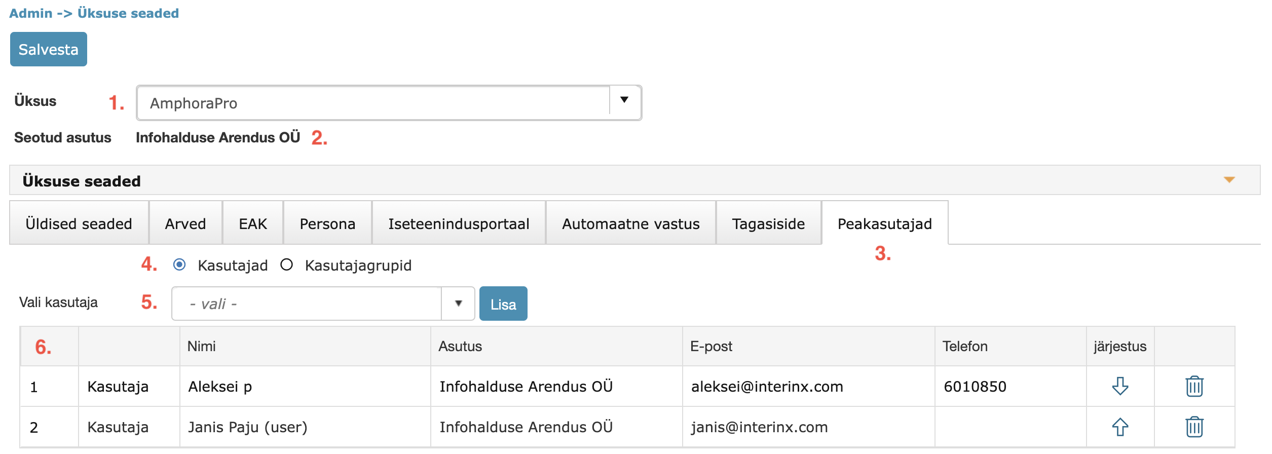Screen dimensions: 1272x454
Task: Select the Kasutajagrupid radio option
Action: click(x=287, y=264)
